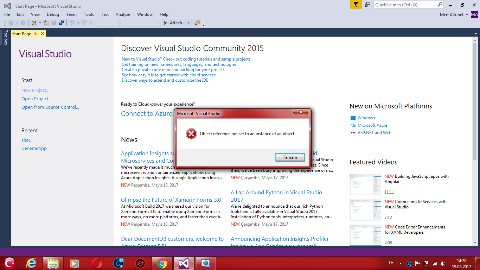Viewport: 480px width, 270px height.
Task: Open the Tools menu
Action: (89, 14)
